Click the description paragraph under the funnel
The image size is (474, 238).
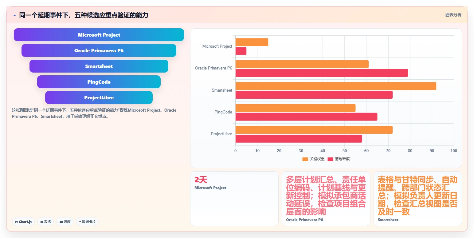[x=94, y=113]
